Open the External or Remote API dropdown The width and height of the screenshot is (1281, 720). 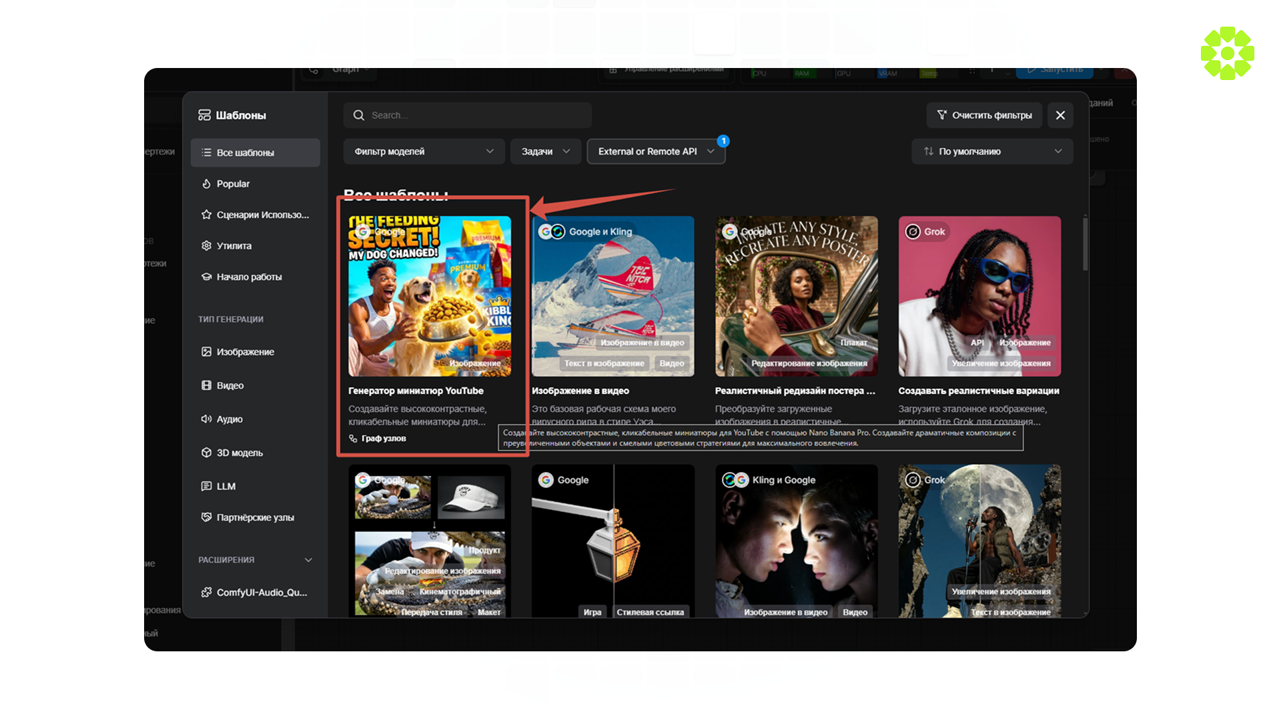click(655, 151)
